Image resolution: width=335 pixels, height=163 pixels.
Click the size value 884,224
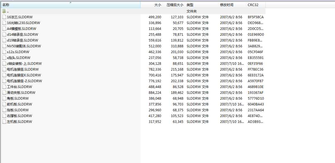point(155,92)
